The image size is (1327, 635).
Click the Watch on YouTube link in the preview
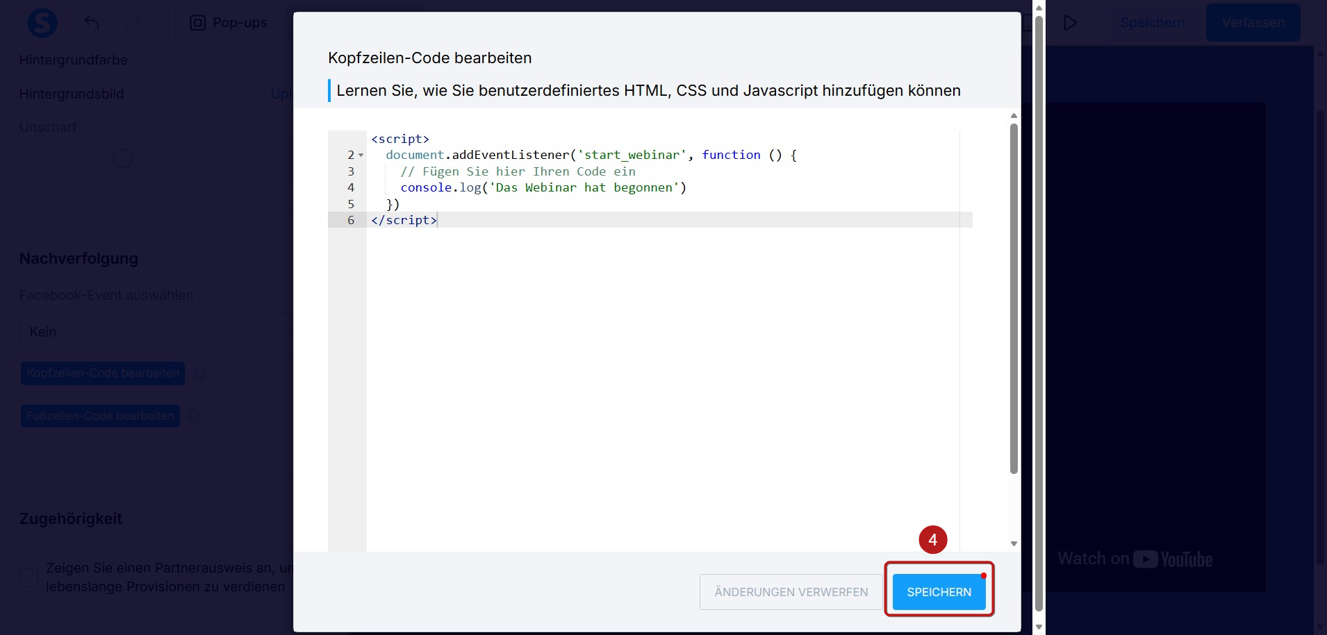point(1135,559)
